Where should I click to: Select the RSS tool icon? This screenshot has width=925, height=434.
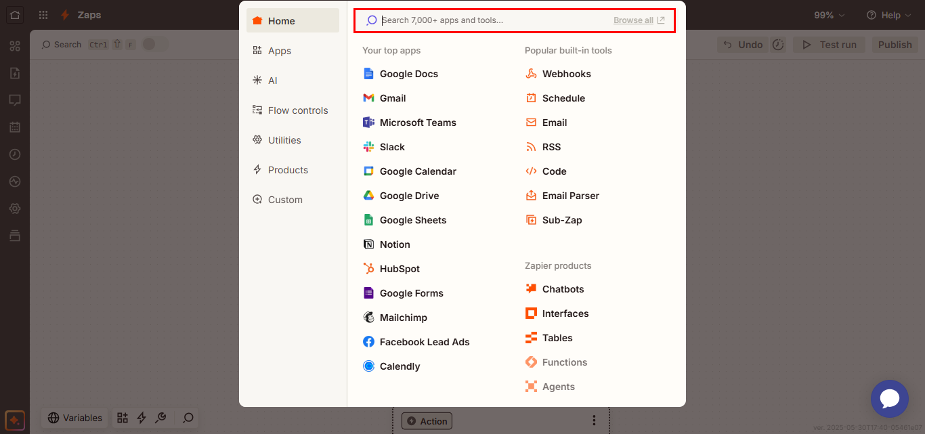[x=531, y=147]
